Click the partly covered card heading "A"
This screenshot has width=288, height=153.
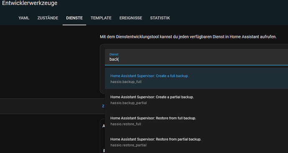(104, 126)
